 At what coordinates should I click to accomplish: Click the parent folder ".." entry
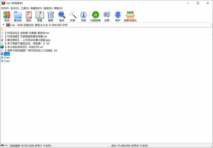point(5,29)
